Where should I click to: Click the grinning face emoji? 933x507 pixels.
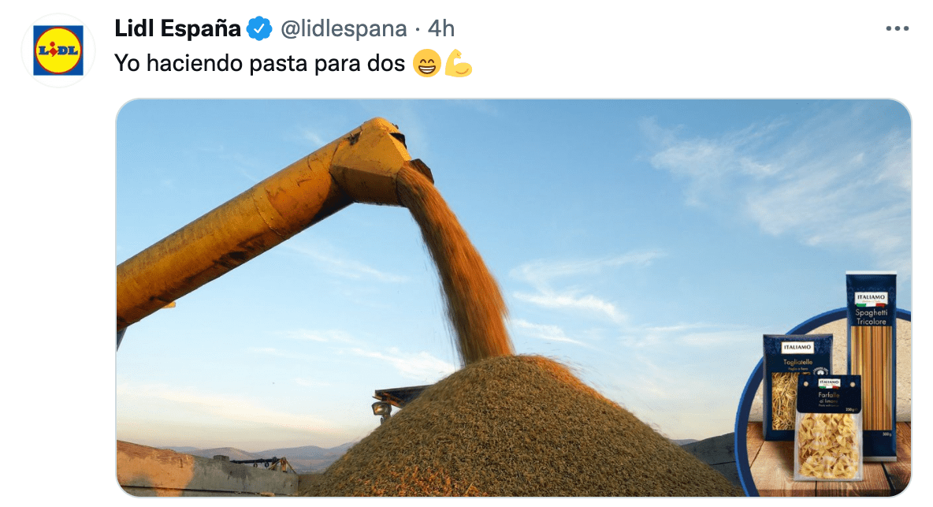[x=426, y=63]
